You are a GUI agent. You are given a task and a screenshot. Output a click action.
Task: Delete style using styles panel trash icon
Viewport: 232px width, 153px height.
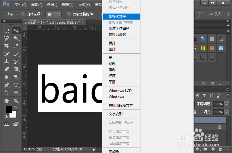coord(221,84)
